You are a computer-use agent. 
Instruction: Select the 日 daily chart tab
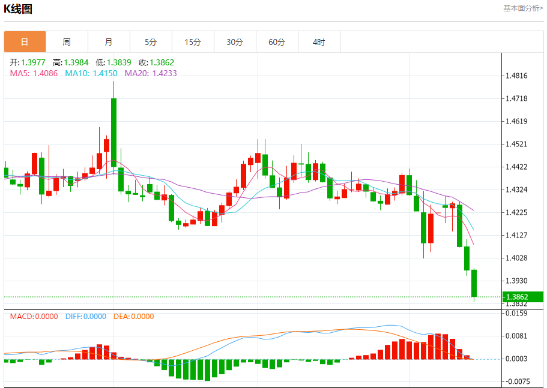25,42
